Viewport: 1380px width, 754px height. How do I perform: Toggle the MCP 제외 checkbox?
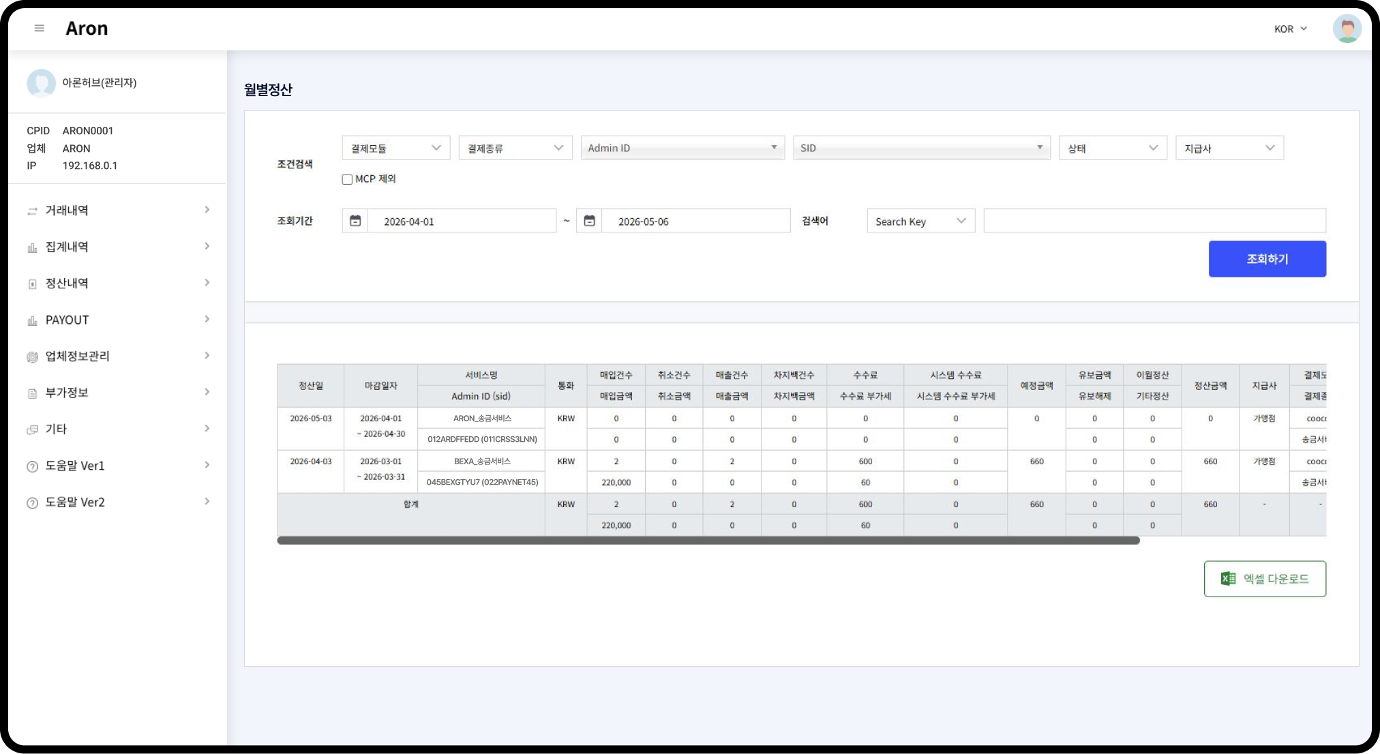tap(347, 179)
